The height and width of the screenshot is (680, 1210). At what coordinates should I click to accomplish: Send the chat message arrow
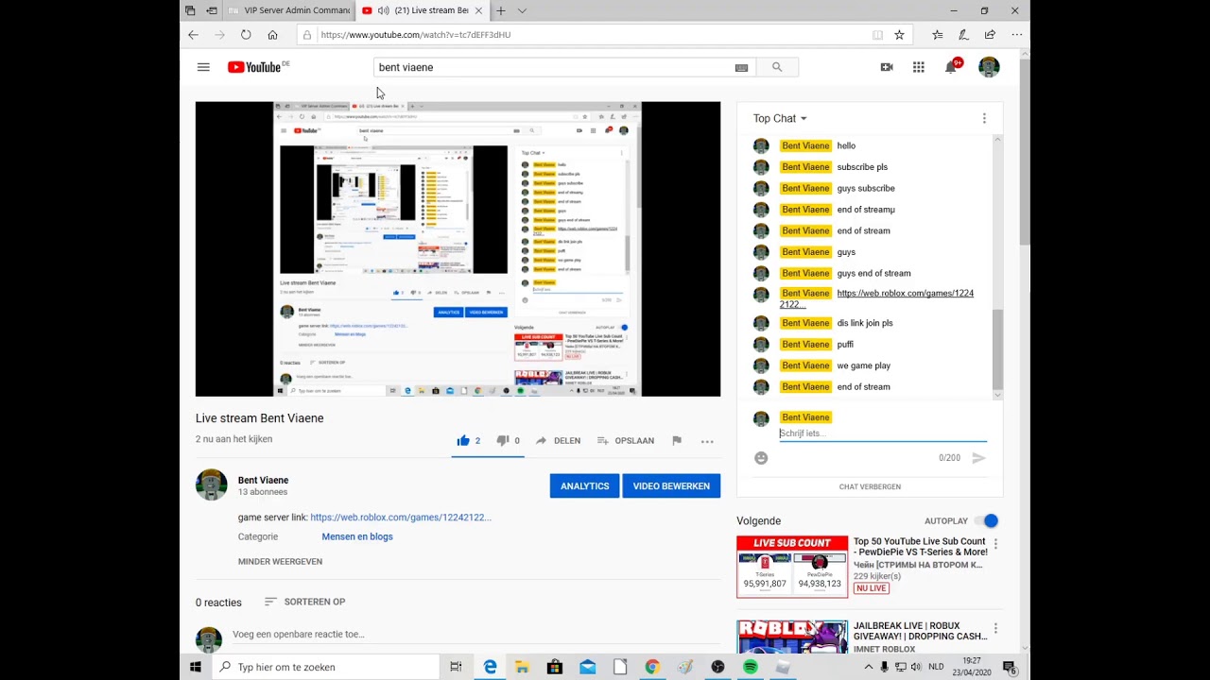click(979, 458)
